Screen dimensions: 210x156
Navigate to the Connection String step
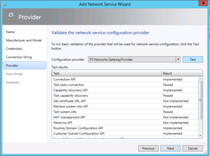(x=19, y=57)
